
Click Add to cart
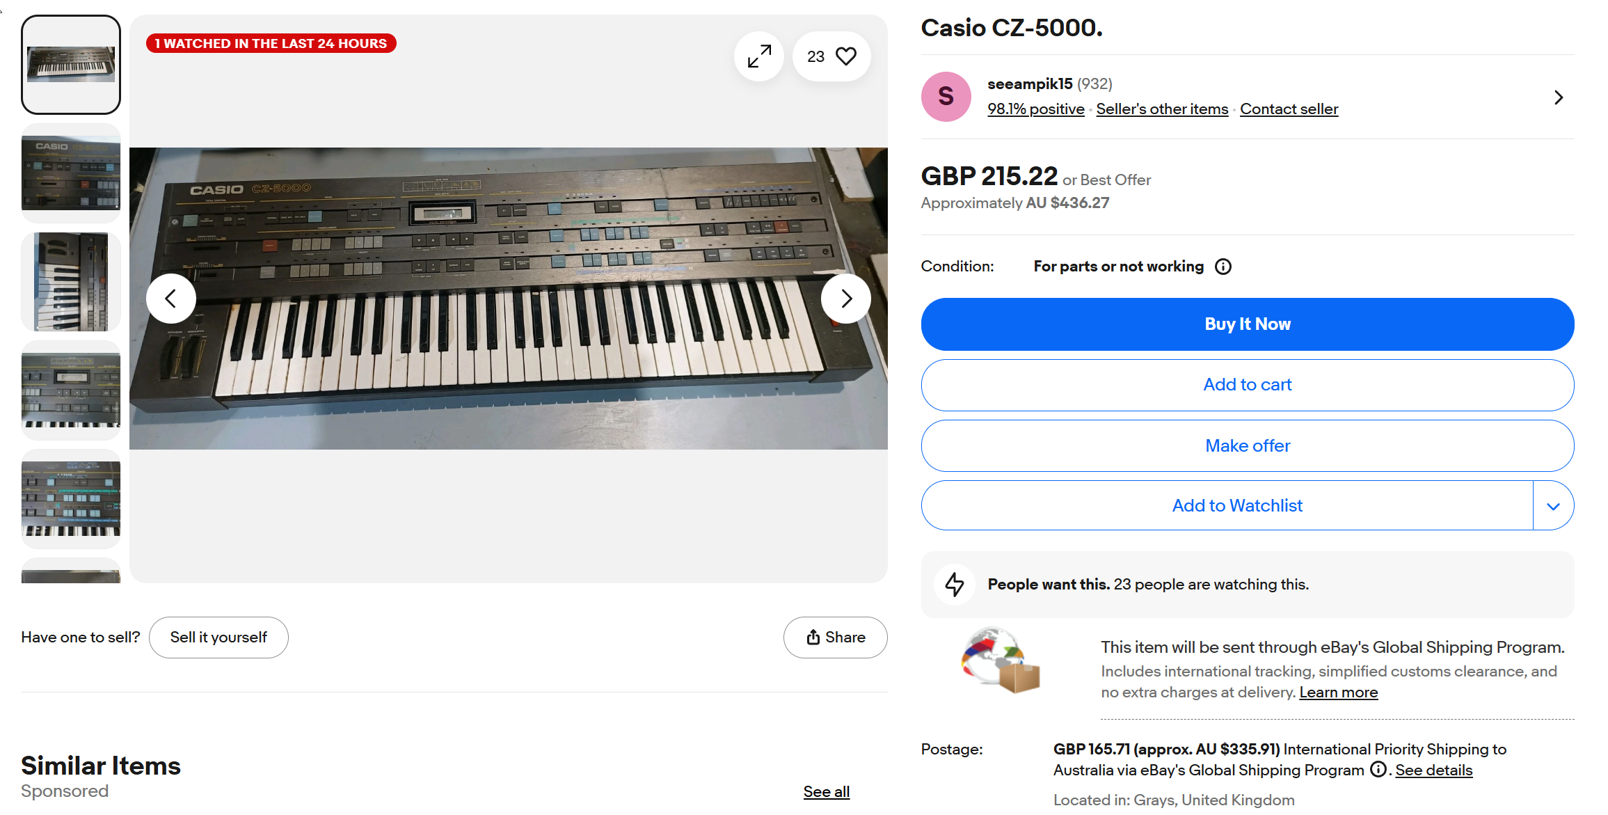coord(1247,385)
